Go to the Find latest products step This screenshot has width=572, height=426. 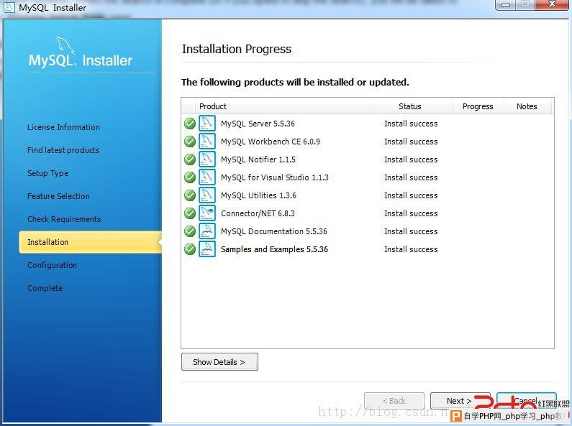click(63, 150)
